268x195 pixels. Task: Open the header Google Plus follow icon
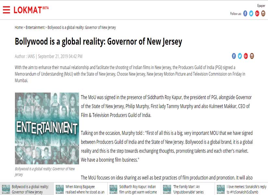[257, 13]
